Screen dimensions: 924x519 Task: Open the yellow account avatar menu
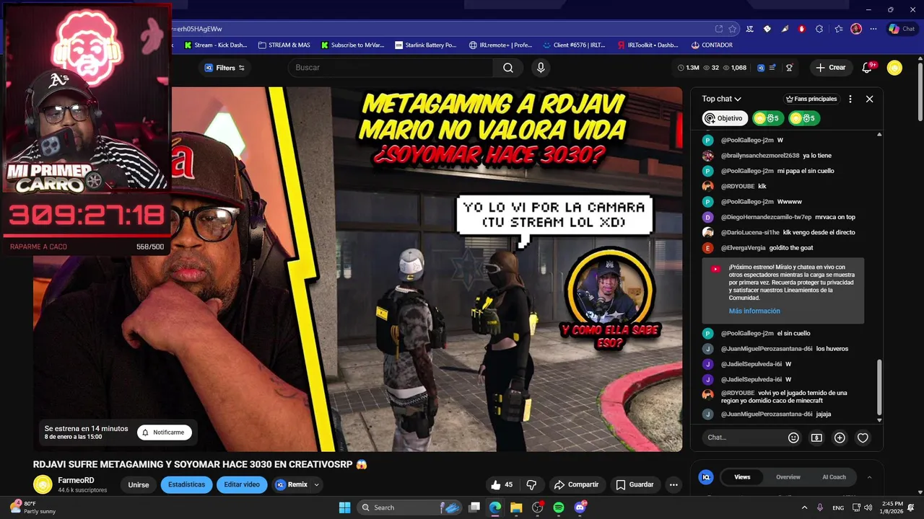click(x=894, y=68)
